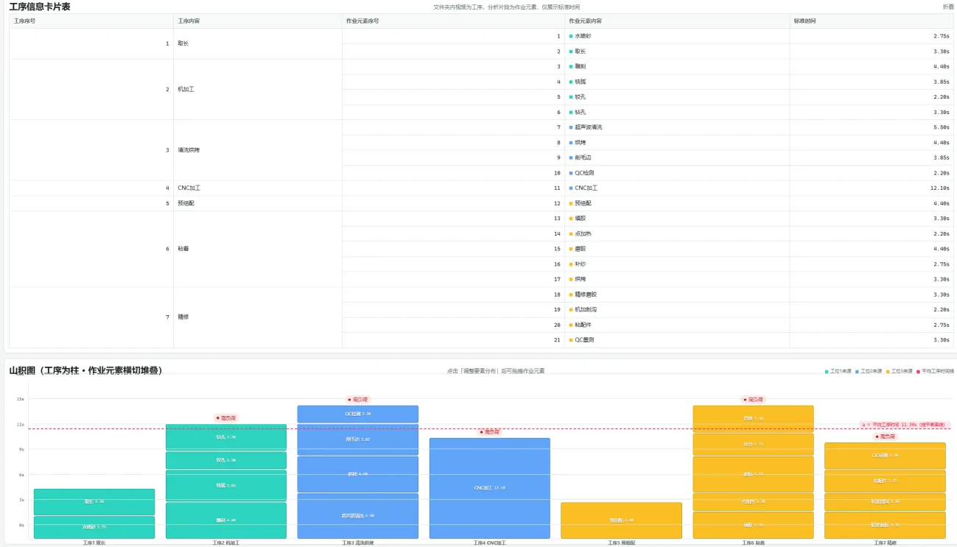
Task: Click the color marker beside 削毛边 table row
Action: pos(571,158)
